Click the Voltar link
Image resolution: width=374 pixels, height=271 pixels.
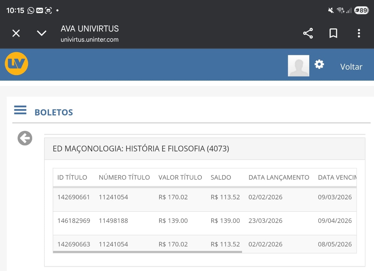351,67
